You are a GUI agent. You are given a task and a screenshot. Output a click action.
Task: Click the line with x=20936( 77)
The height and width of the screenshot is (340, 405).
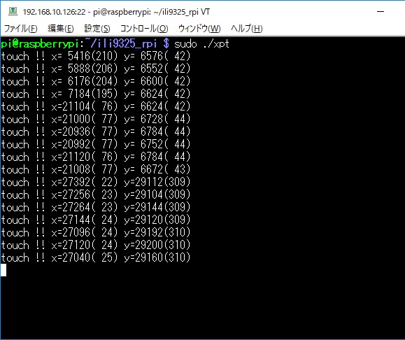(96, 132)
